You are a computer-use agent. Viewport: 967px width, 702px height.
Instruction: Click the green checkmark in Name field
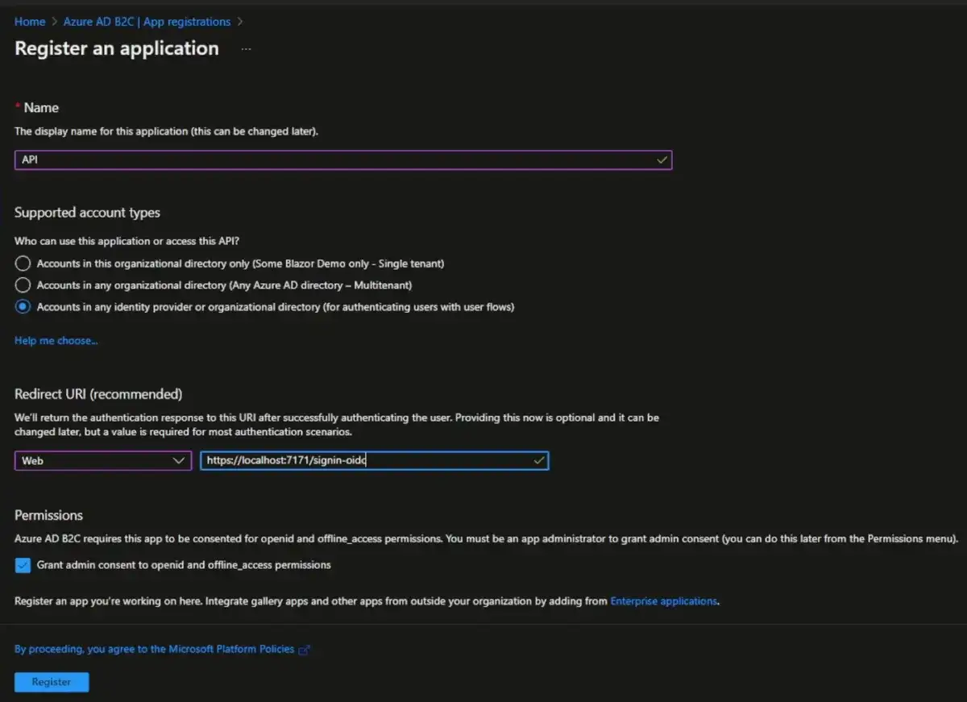(662, 160)
